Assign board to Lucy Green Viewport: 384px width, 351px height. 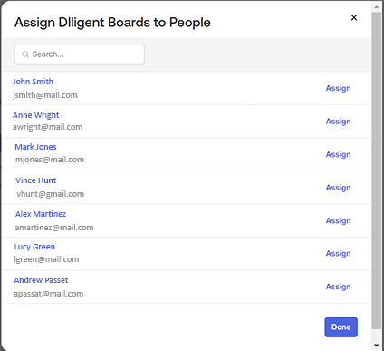tap(338, 254)
